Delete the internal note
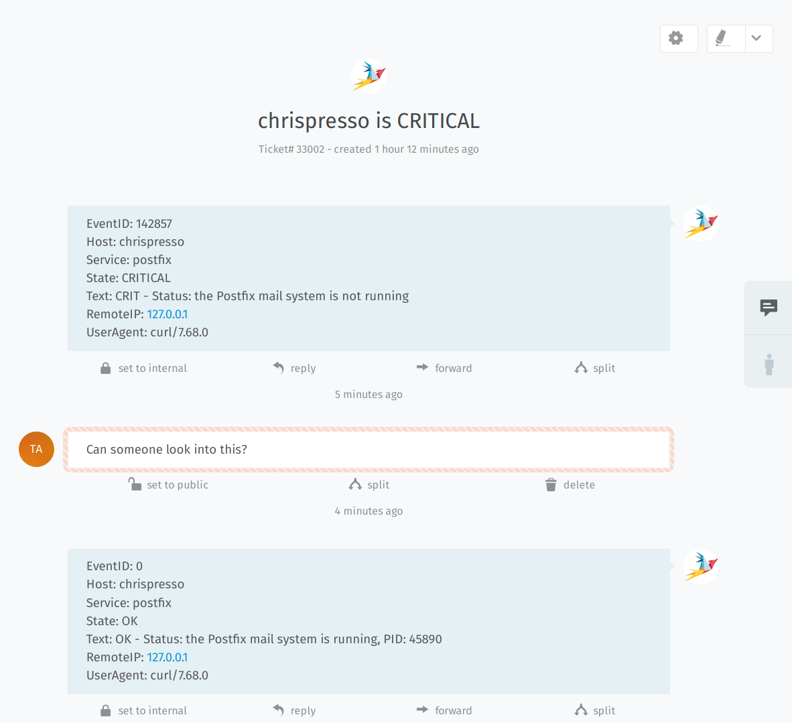The image size is (792, 723). (x=570, y=485)
